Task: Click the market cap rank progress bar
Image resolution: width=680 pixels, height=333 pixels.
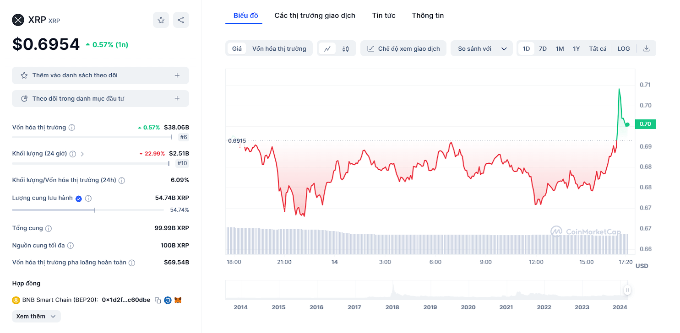Action: (x=92, y=137)
